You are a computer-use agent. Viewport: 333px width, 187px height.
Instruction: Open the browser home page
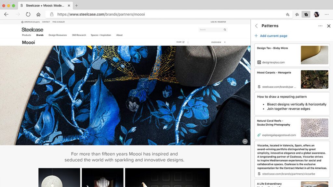coord(38,14)
